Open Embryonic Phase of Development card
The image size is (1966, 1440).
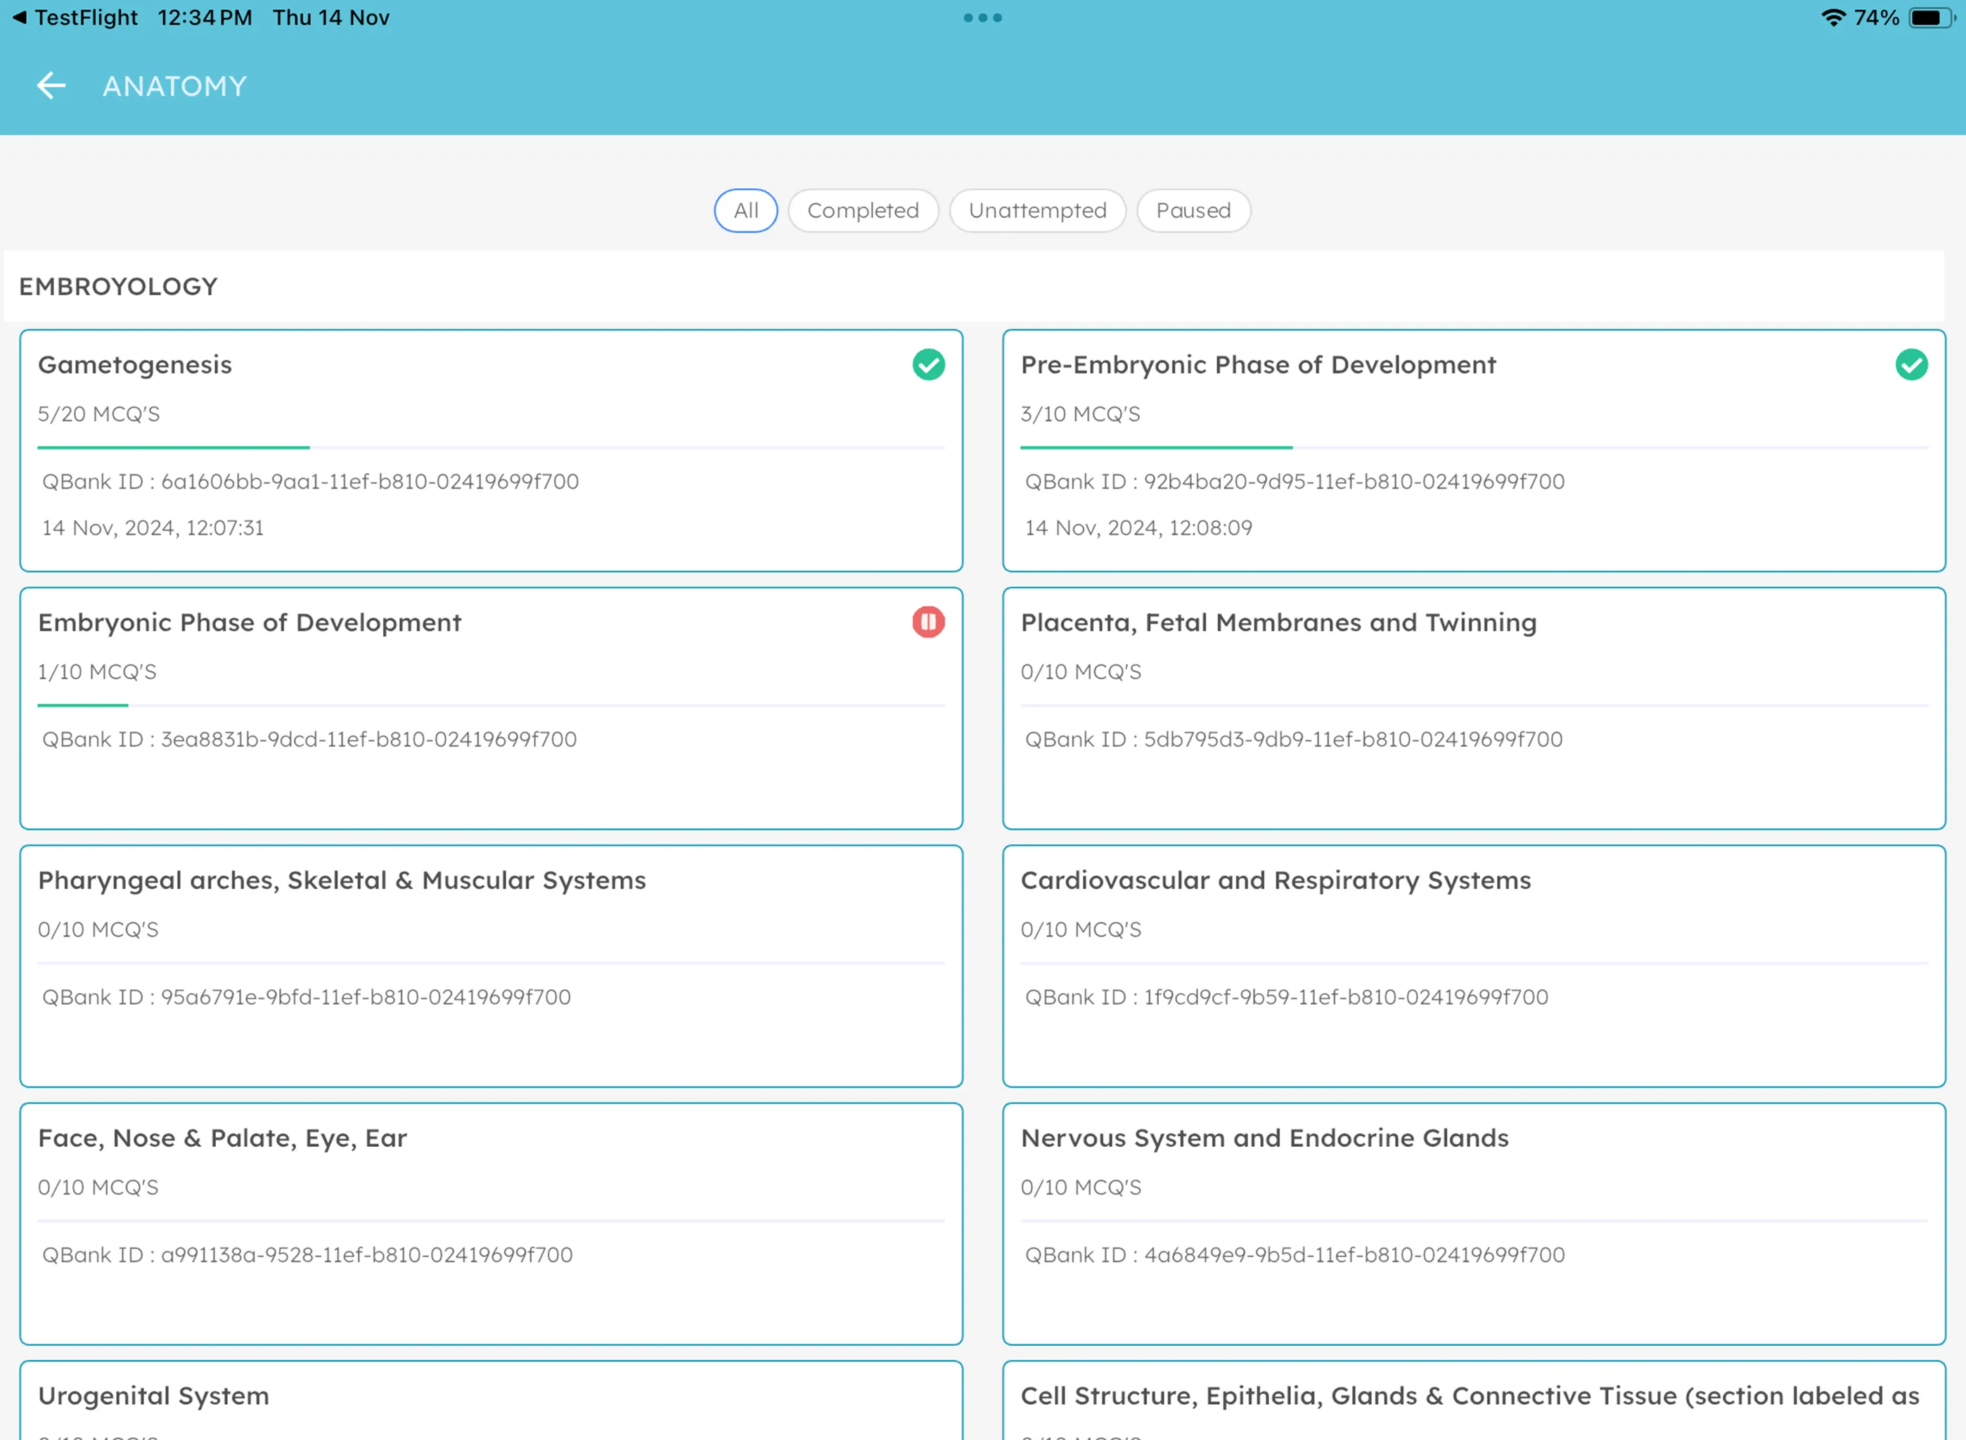click(x=491, y=709)
